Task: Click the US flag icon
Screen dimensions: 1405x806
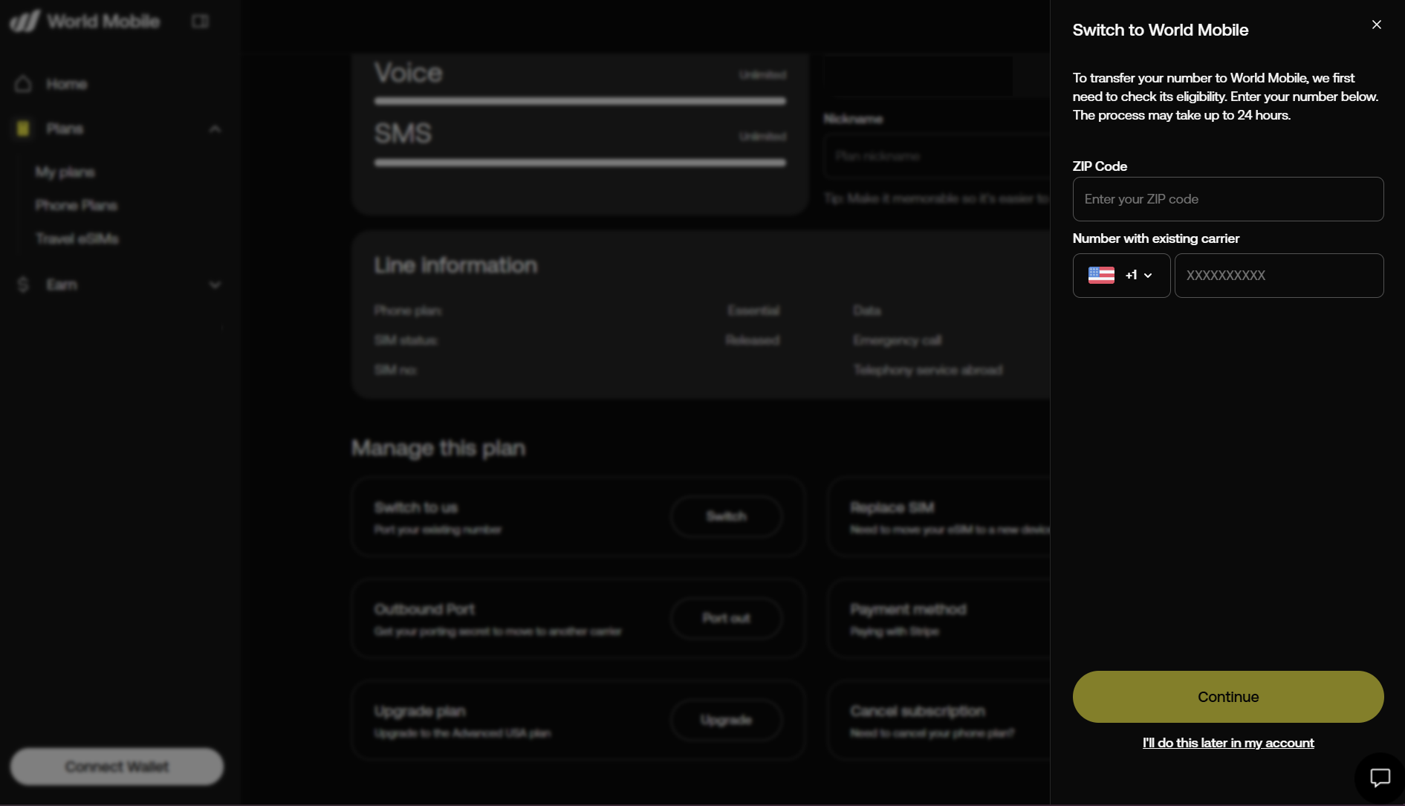Action: (1101, 276)
